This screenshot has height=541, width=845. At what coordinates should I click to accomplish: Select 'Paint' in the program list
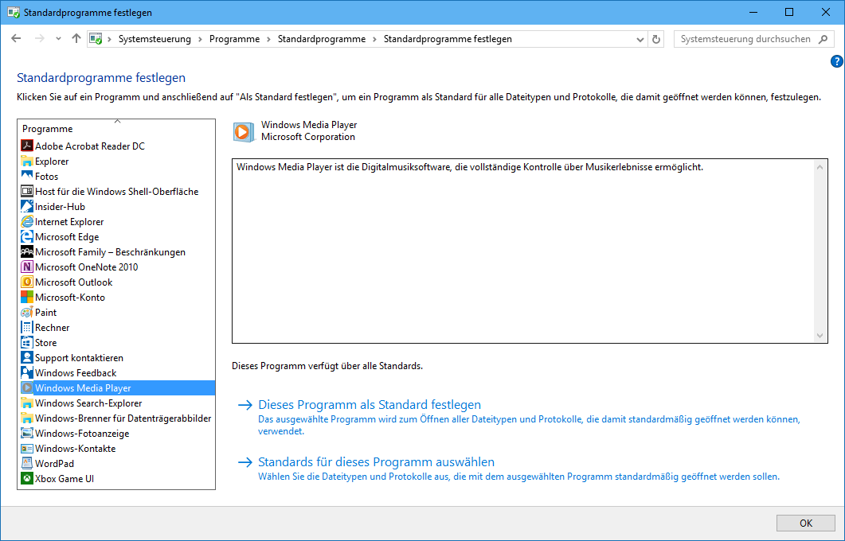(x=46, y=312)
